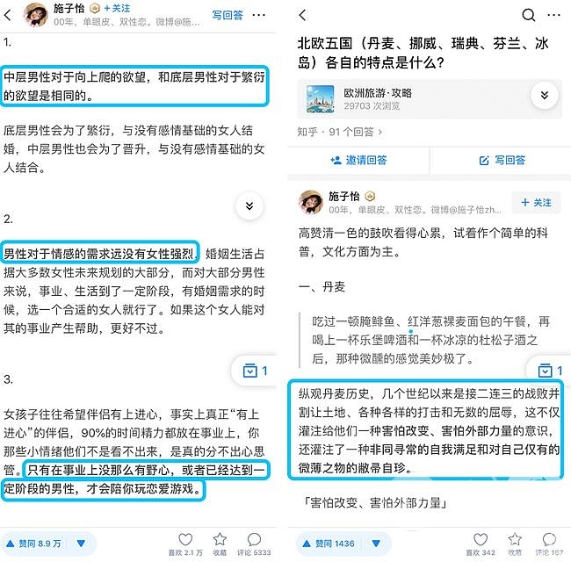This screenshot has height=562, width=571.
Task: Upvote with 赞同 1436 button
Action: tap(329, 544)
